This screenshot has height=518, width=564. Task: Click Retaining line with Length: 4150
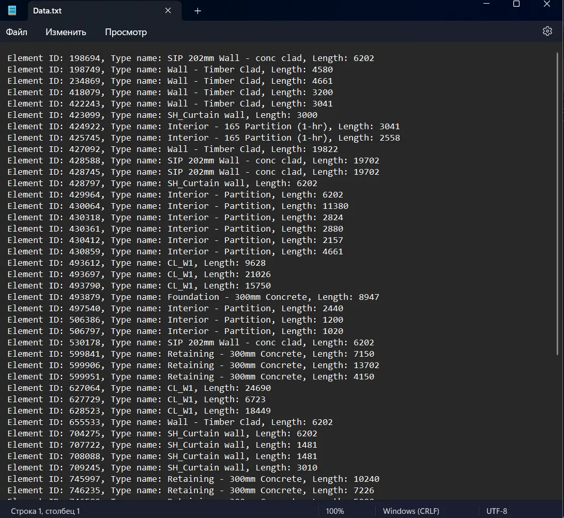coord(191,377)
